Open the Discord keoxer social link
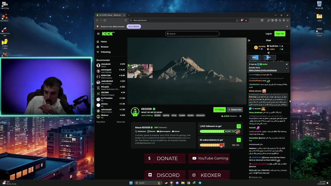 [x=176, y=131]
